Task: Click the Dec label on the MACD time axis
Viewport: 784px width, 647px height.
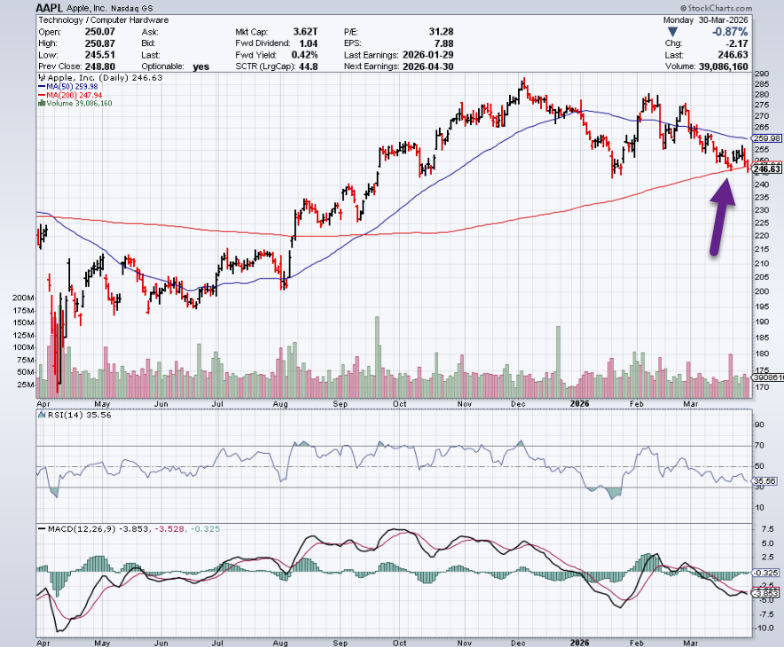Action: [518, 637]
